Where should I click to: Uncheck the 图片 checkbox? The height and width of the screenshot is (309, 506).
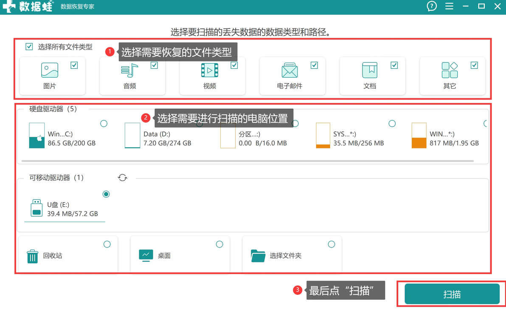(74, 65)
